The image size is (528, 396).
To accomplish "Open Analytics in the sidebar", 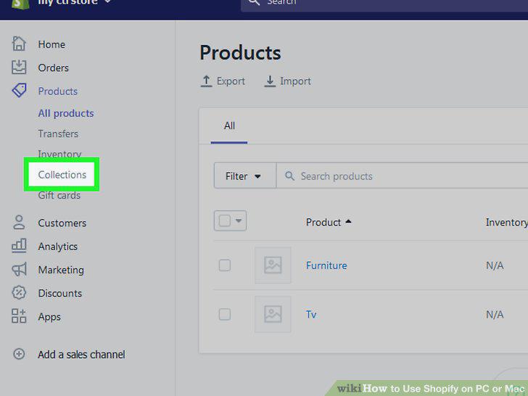I will pyautogui.click(x=57, y=247).
